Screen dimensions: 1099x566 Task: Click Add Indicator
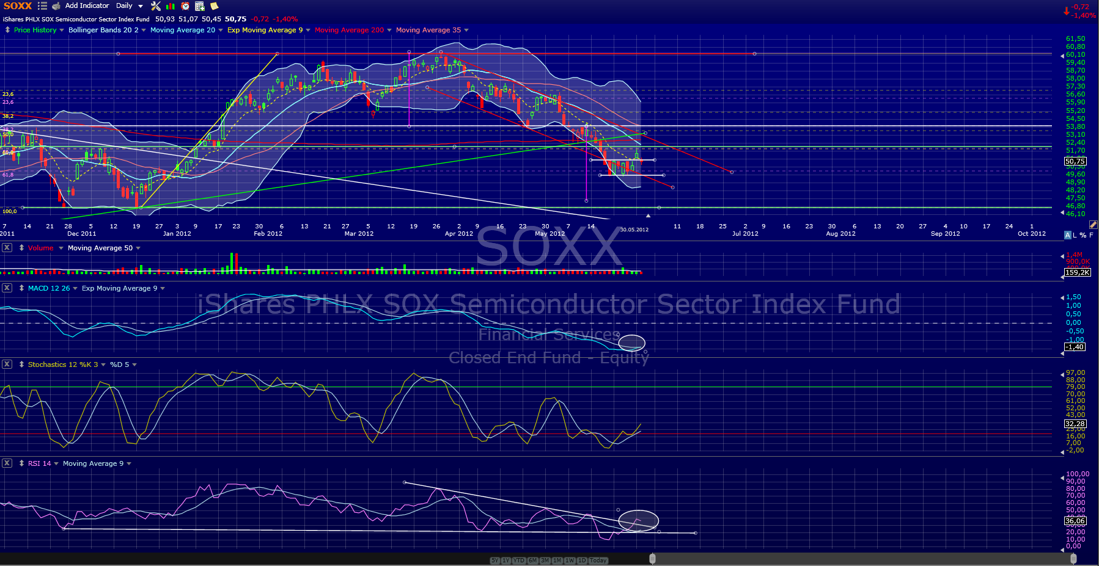click(x=87, y=6)
